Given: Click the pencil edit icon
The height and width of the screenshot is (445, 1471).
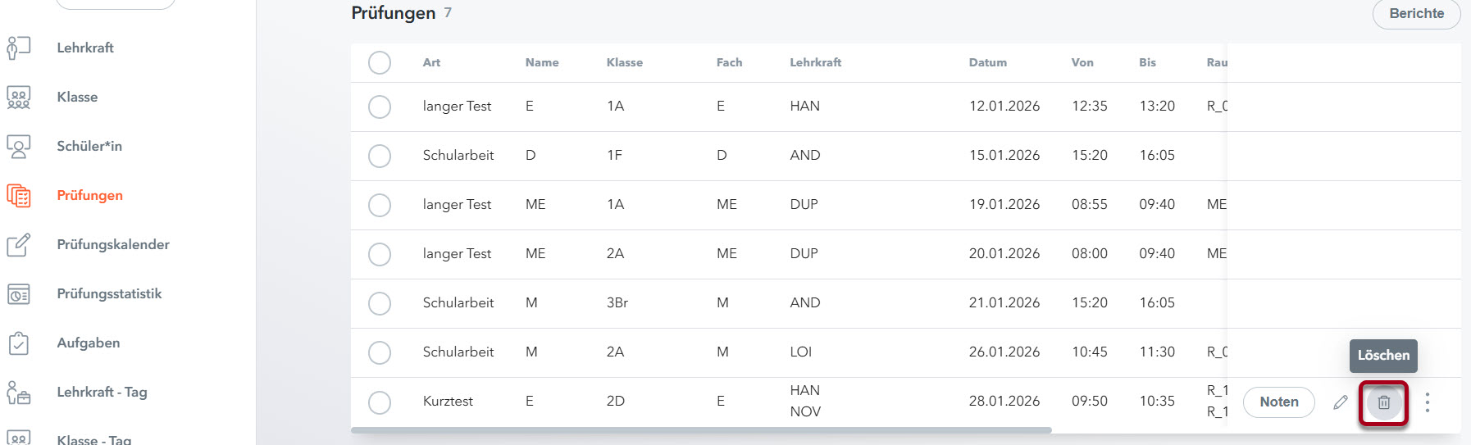Looking at the screenshot, I should (1341, 402).
